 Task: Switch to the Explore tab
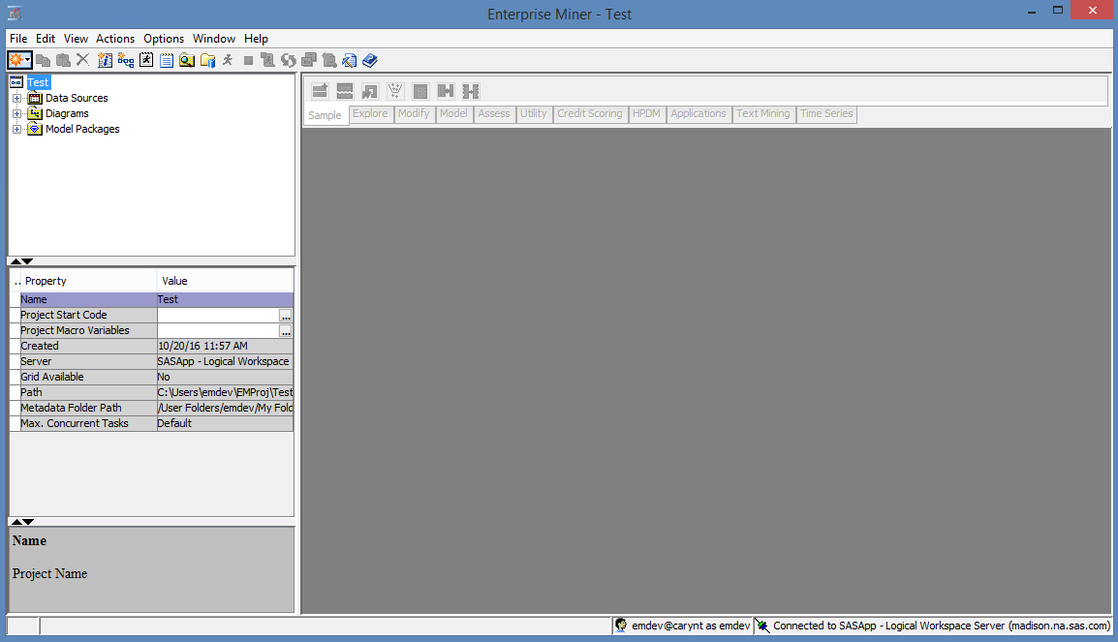pyautogui.click(x=370, y=113)
